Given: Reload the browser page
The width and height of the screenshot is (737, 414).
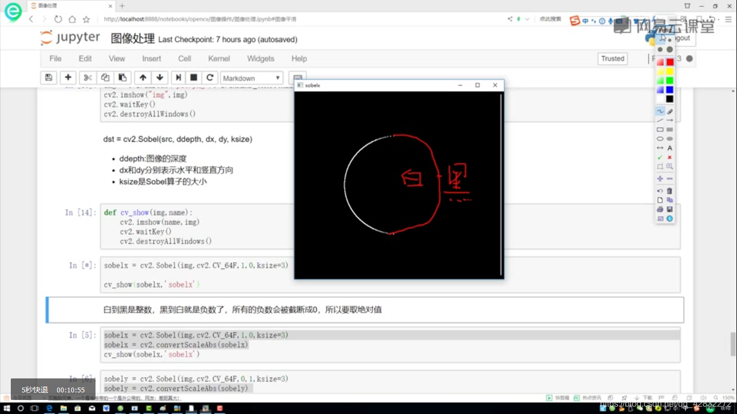Looking at the screenshot, I should click(58, 19).
